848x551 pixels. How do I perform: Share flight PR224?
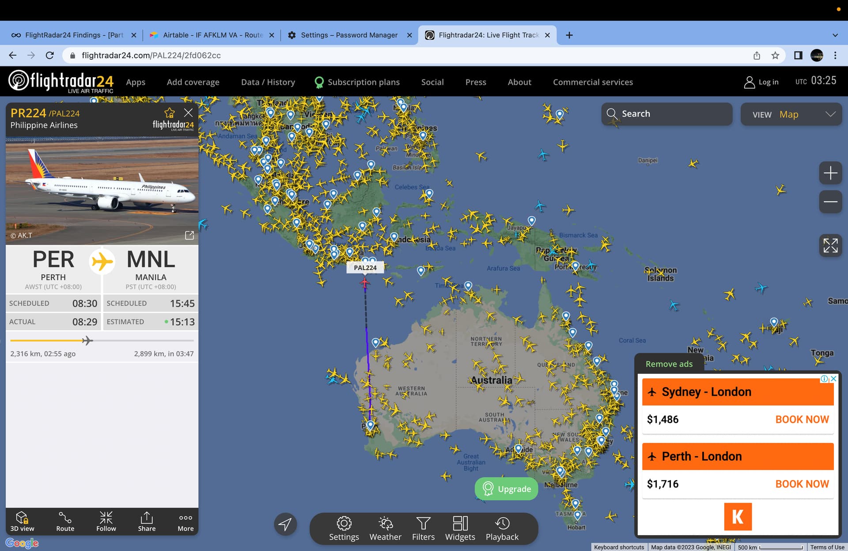point(147,521)
